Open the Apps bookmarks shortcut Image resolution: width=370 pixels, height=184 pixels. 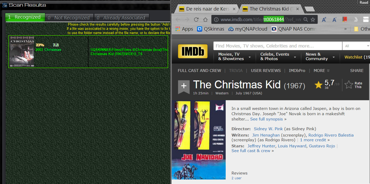pyautogui.click(x=184, y=29)
